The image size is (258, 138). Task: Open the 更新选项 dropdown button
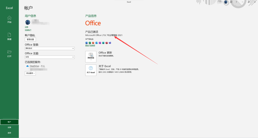pos(91,57)
